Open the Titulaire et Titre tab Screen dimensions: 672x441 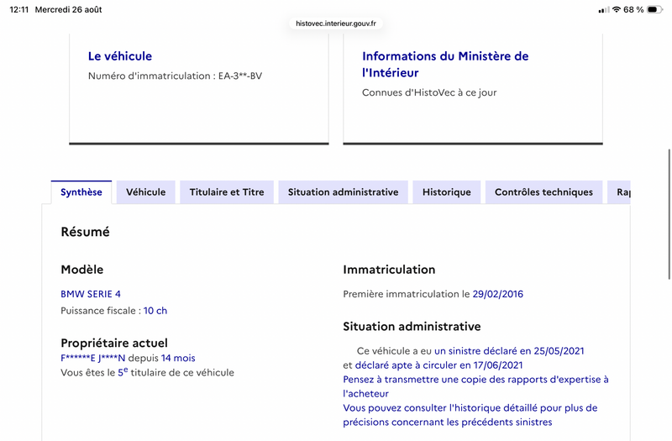227,192
